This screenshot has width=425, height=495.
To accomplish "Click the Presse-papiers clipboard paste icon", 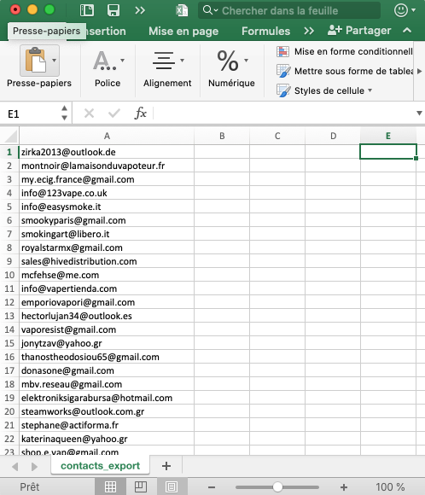I will tap(35, 60).
